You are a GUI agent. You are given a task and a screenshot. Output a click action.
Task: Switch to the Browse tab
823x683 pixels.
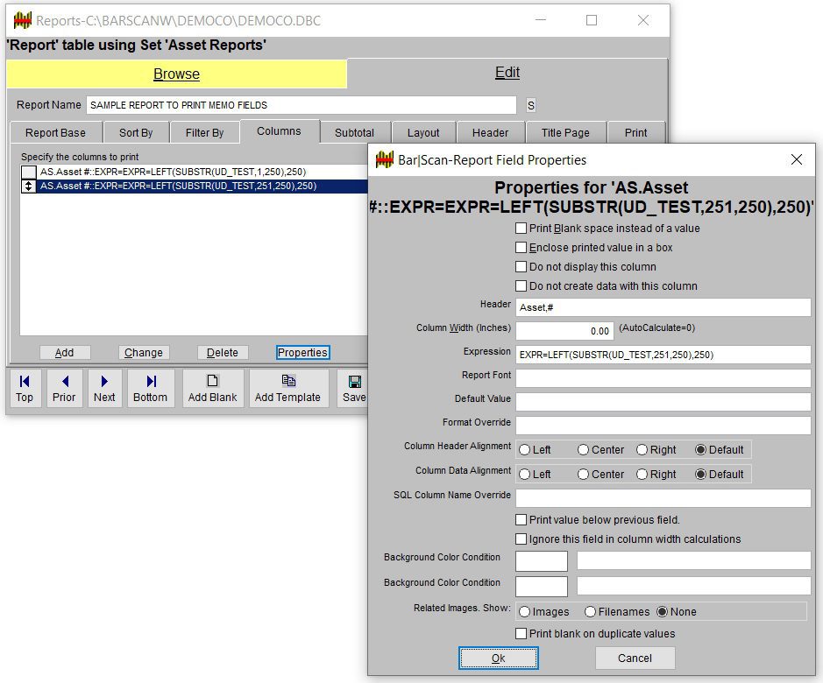pyautogui.click(x=176, y=74)
